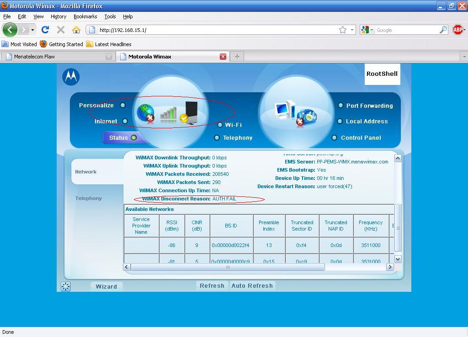
Task: Switch to the Menatelecom Flaw tab
Action: 58,57
